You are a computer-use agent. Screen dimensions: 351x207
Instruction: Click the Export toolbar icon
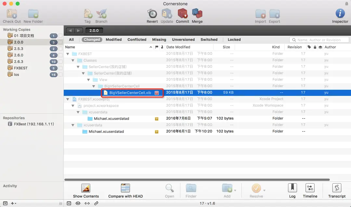click(x=274, y=14)
